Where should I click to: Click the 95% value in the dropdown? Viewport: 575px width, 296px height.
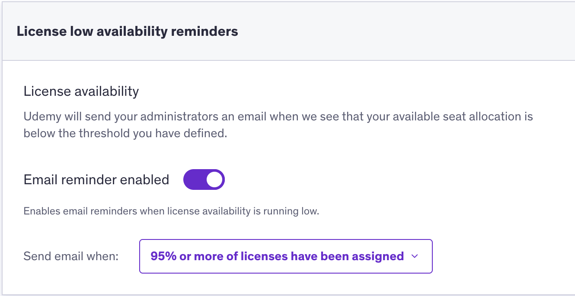point(163,256)
